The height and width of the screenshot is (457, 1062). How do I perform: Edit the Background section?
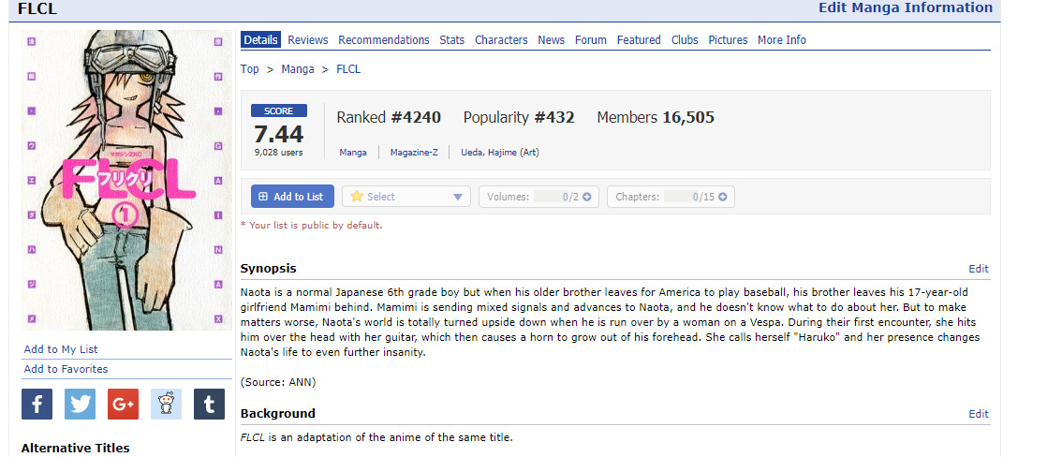979,414
